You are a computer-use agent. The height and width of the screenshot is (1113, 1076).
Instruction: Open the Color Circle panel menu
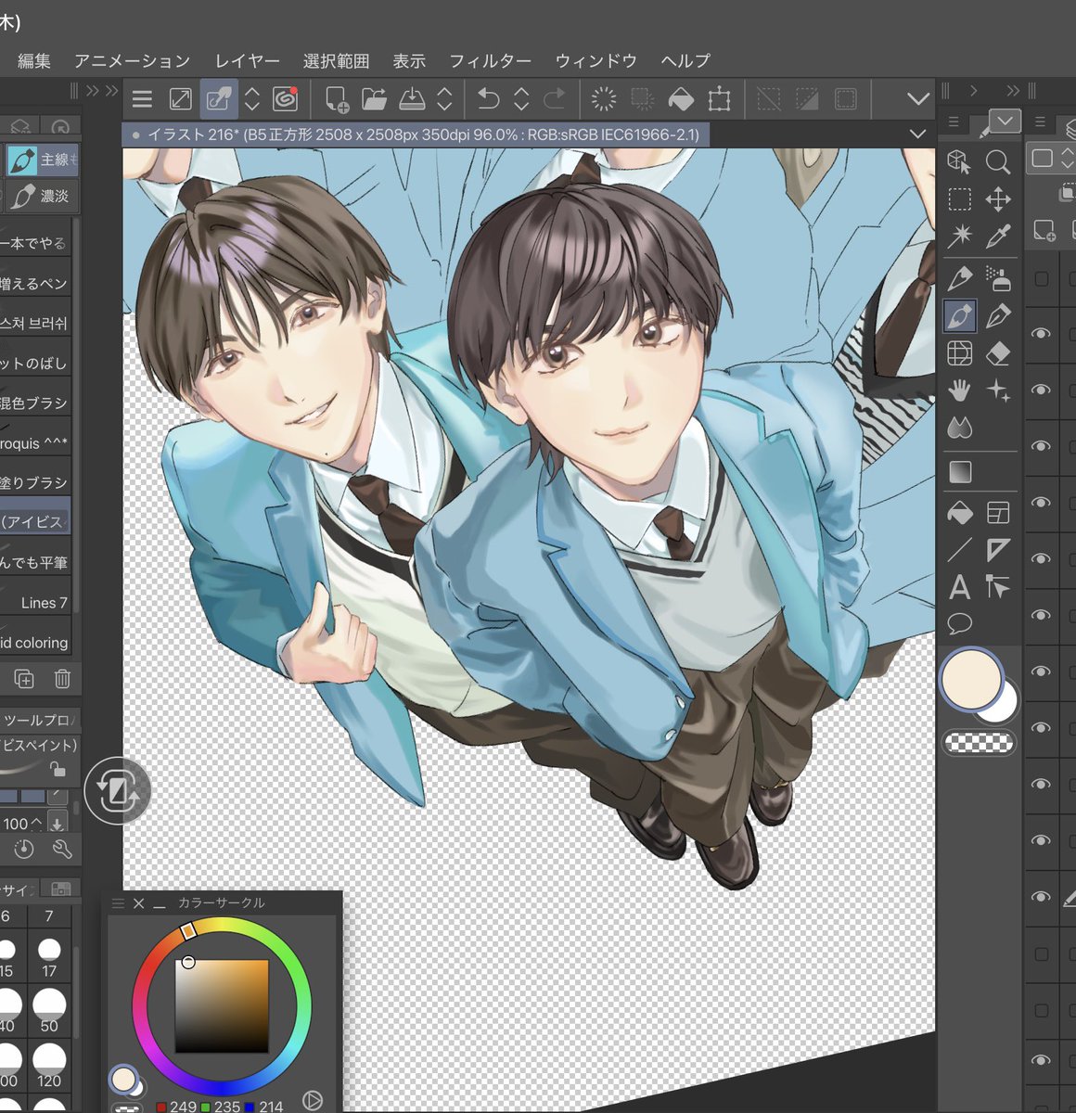point(118,903)
